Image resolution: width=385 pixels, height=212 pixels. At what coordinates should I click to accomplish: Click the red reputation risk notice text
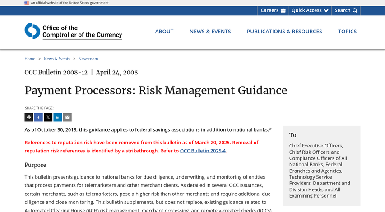coord(141,147)
